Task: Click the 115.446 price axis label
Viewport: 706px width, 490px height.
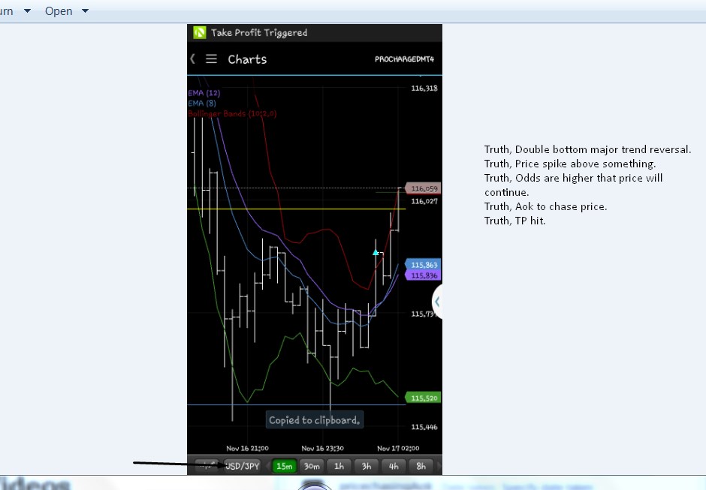Action: (x=424, y=426)
